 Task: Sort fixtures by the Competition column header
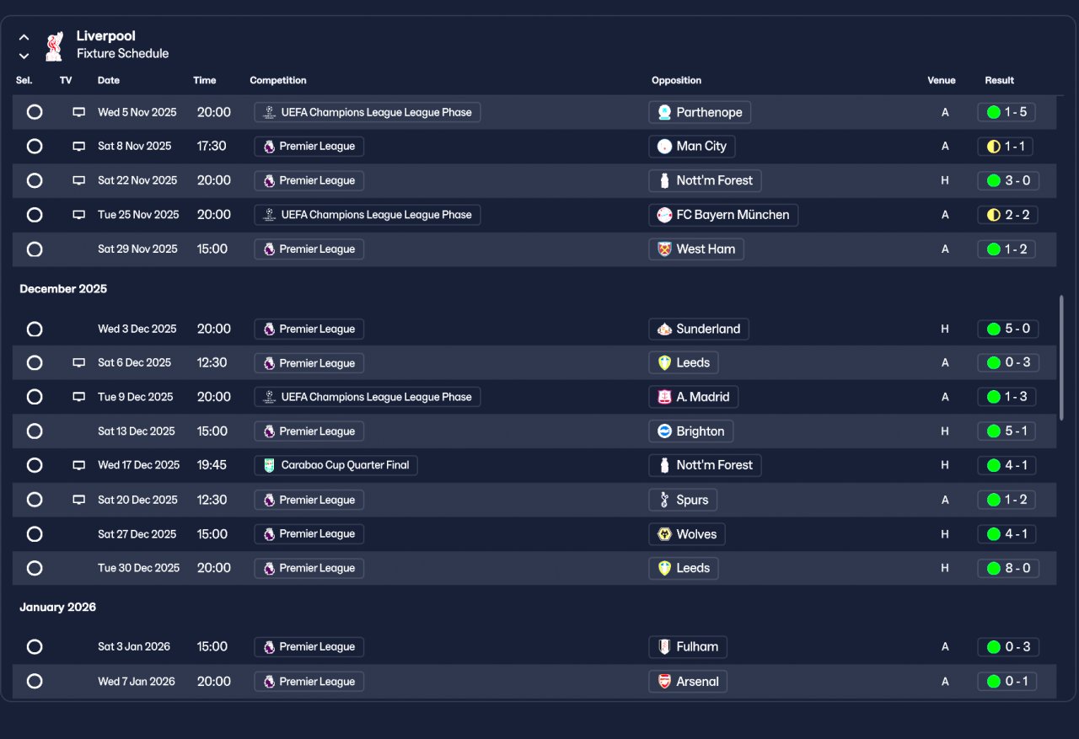[278, 81]
